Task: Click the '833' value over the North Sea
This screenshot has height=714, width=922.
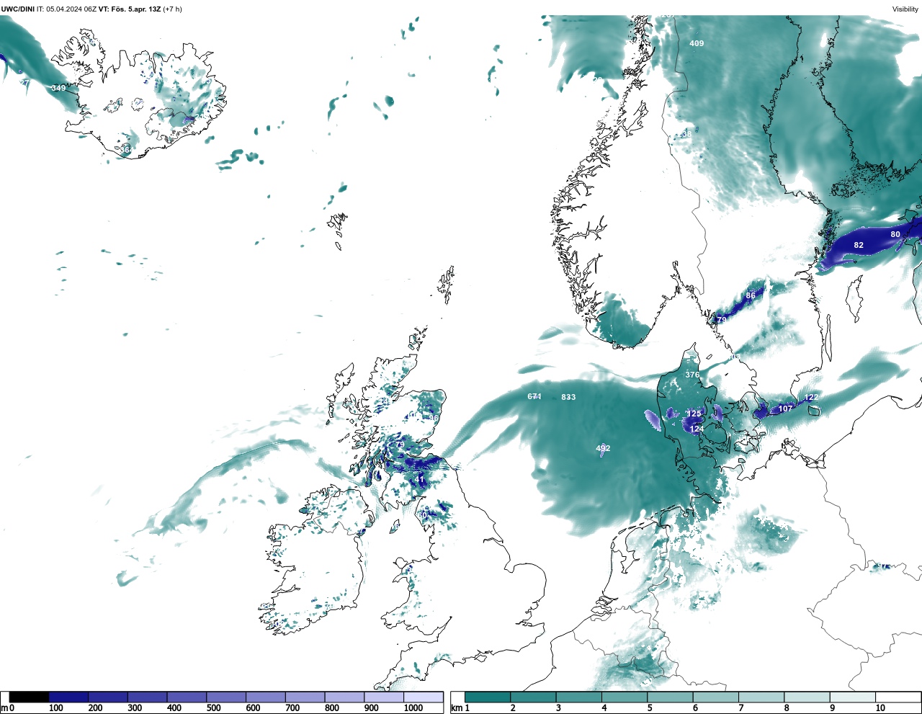Action: [568, 397]
